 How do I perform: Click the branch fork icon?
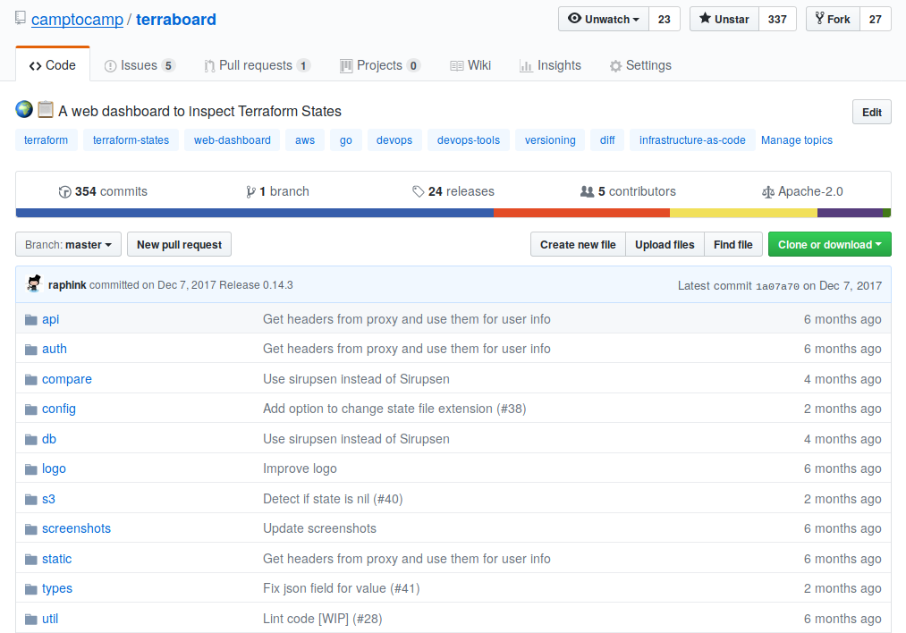(x=250, y=191)
